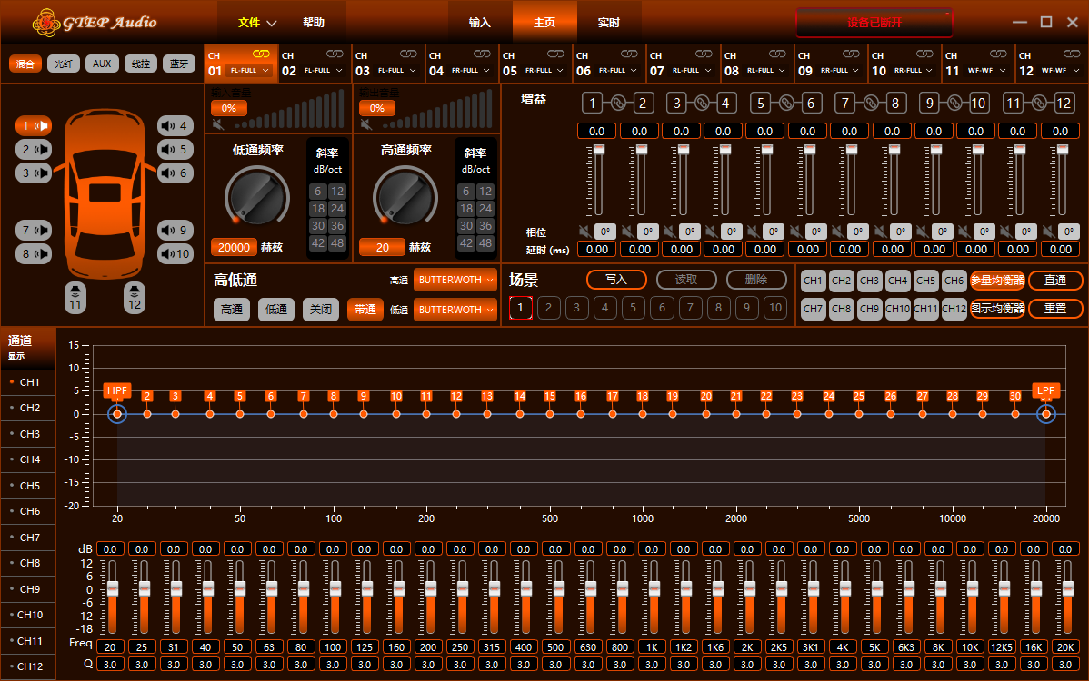Mute the input volume (输入音量)
The height and width of the screenshot is (681, 1089).
[x=218, y=123]
